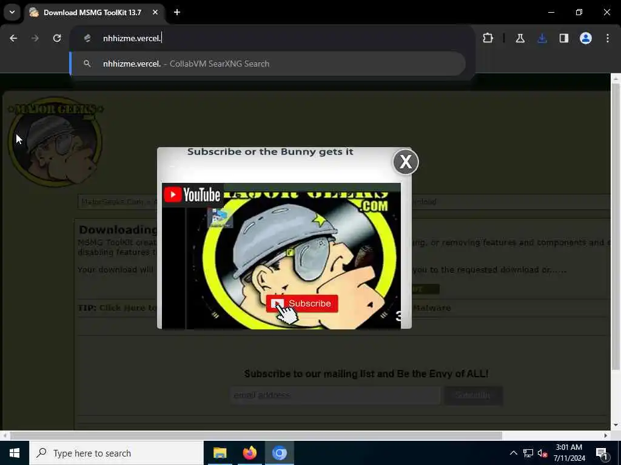Select the nhhizme.vercel. search suggestion

[267, 64]
